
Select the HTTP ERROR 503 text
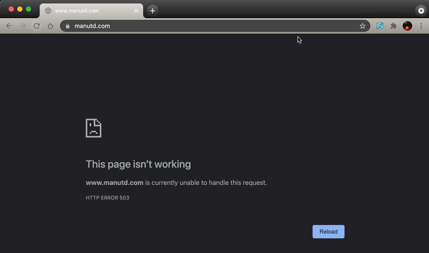pyautogui.click(x=108, y=198)
